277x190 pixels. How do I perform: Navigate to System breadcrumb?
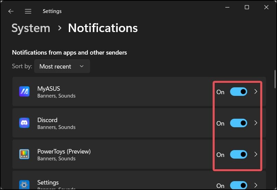point(31,28)
